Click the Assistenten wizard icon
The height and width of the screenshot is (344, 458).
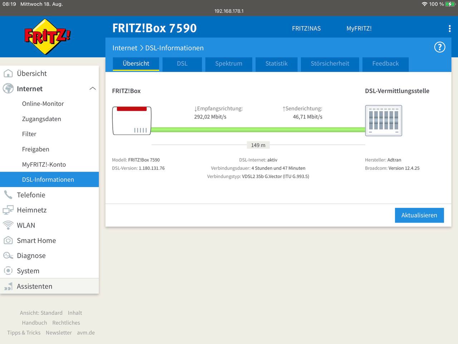8,286
